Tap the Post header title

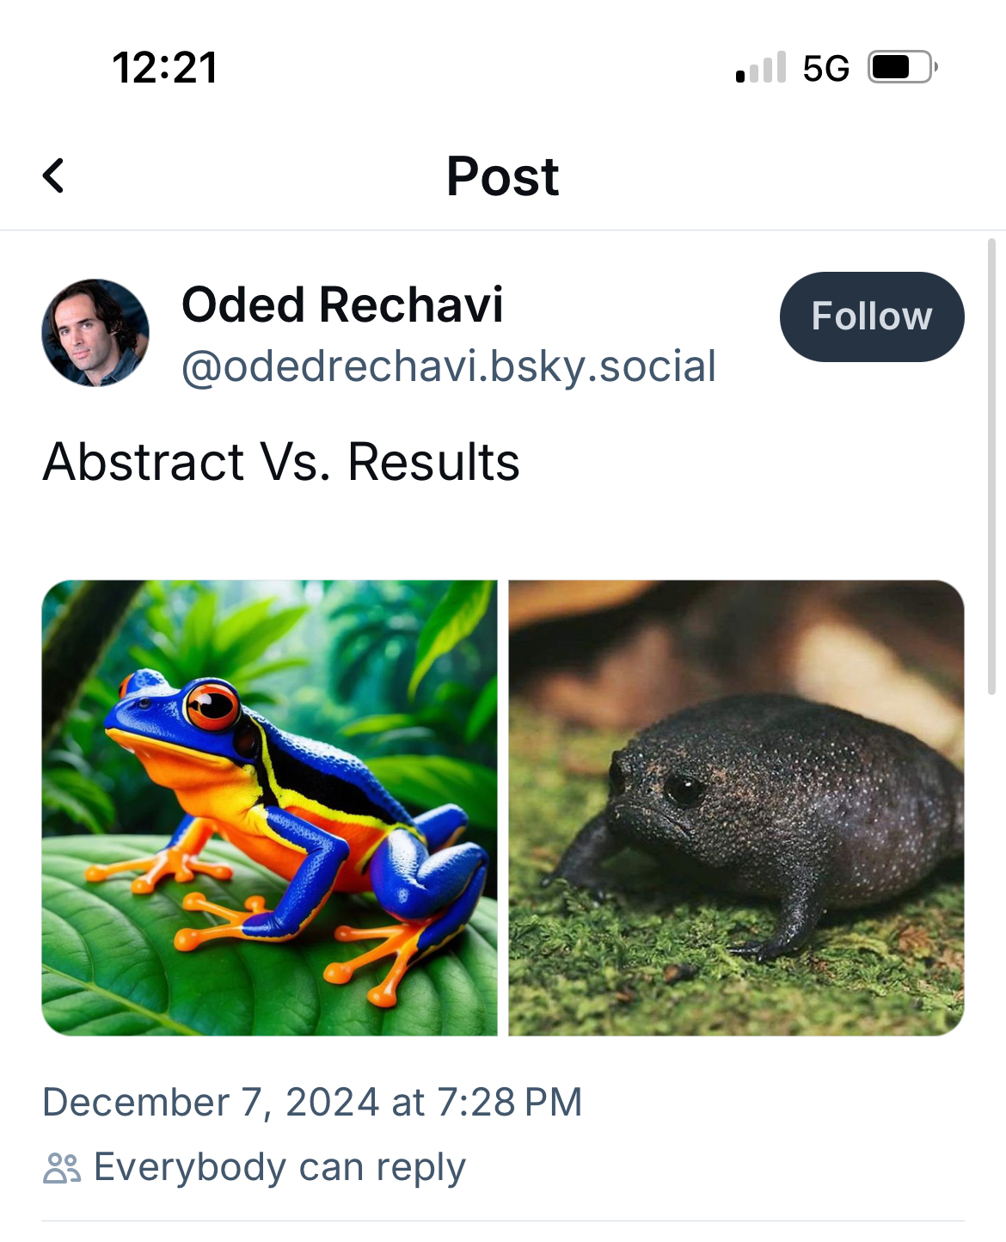(x=503, y=176)
